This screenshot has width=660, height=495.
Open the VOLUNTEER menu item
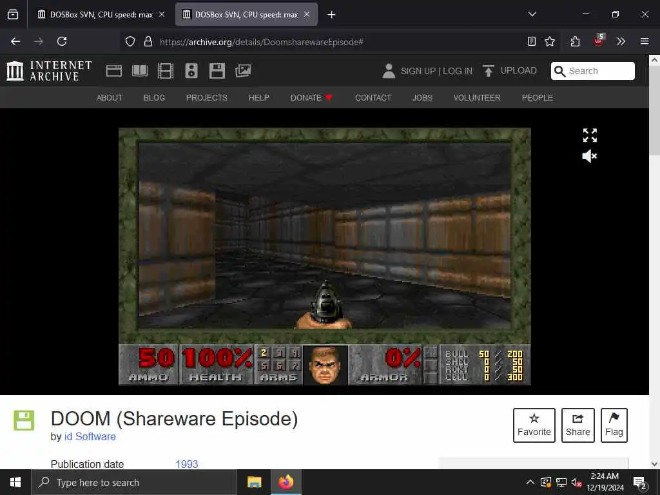[x=477, y=98]
